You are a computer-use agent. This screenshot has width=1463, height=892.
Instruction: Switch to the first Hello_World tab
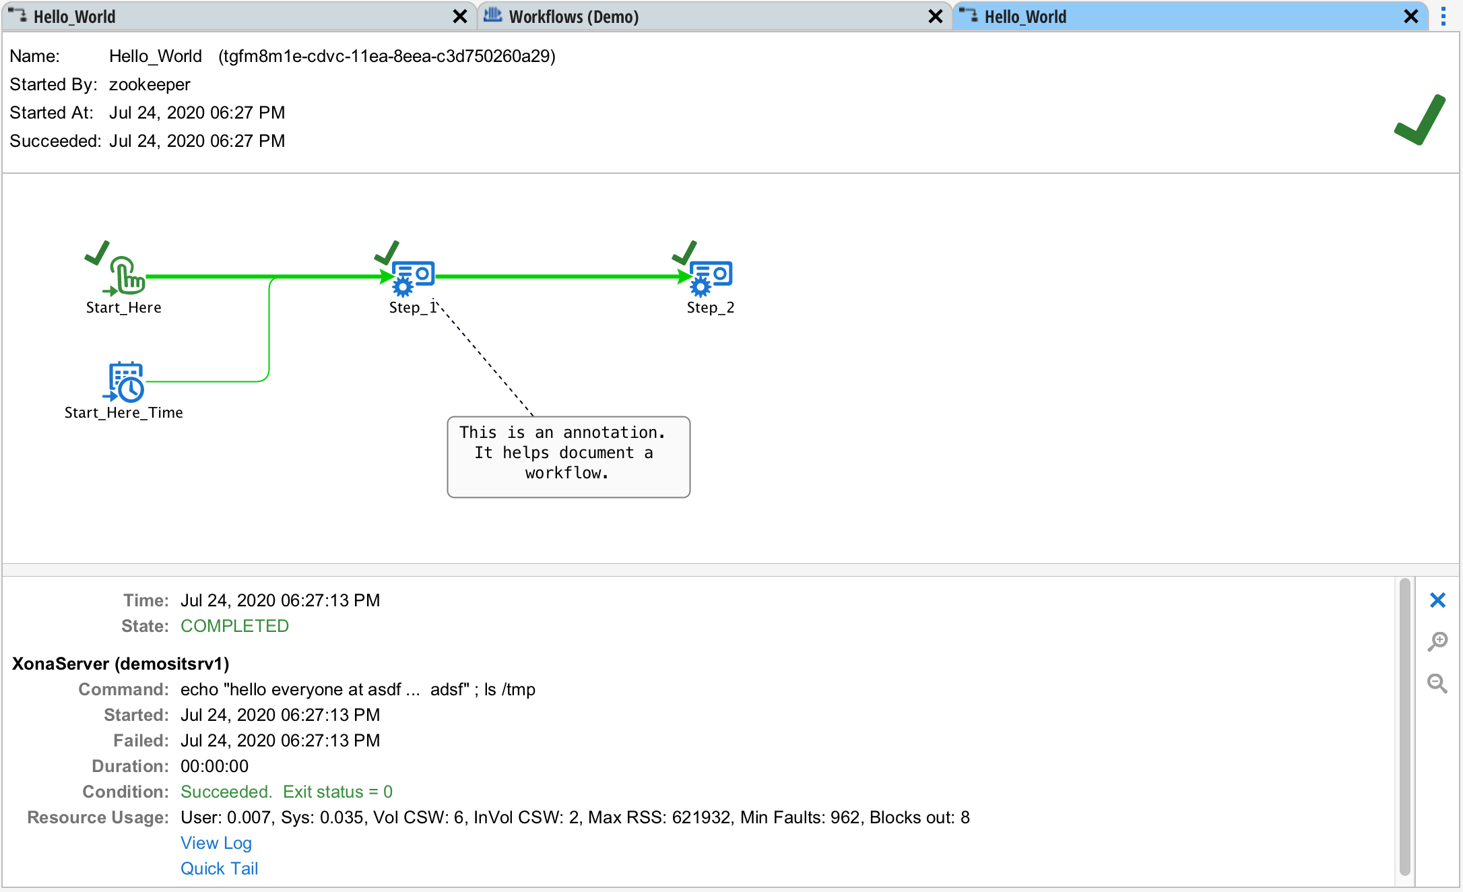tap(74, 17)
